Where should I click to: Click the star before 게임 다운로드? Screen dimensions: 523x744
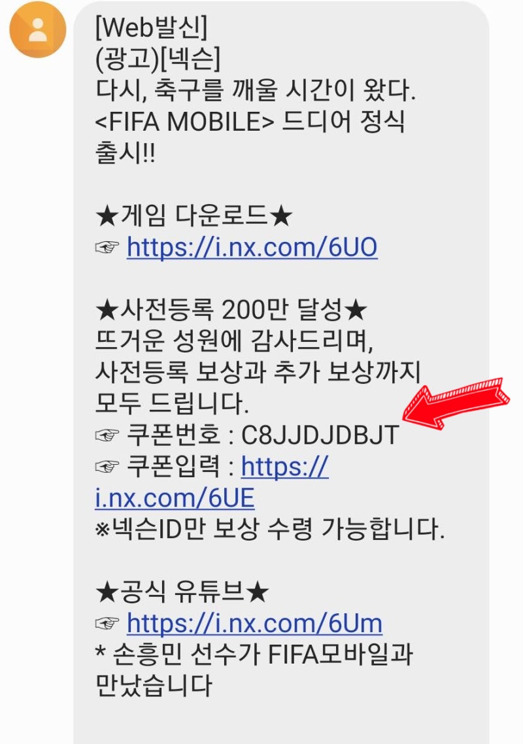coord(107,215)
